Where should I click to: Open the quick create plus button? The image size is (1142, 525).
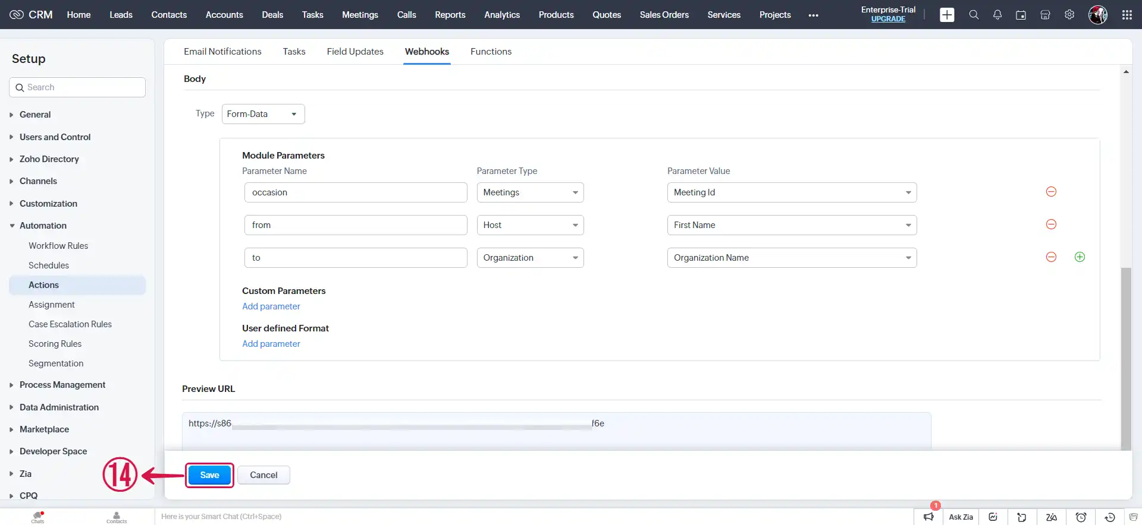947,15
